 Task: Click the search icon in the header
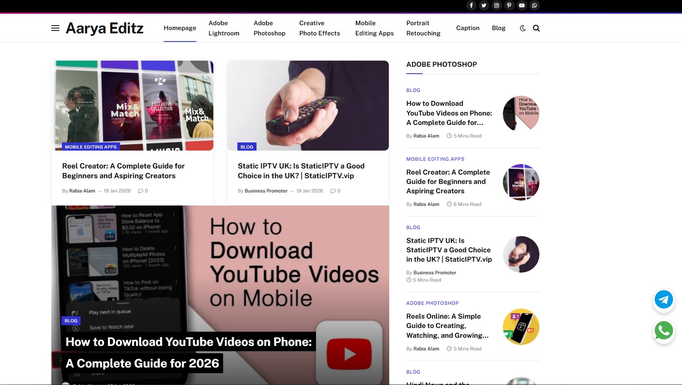536,28
